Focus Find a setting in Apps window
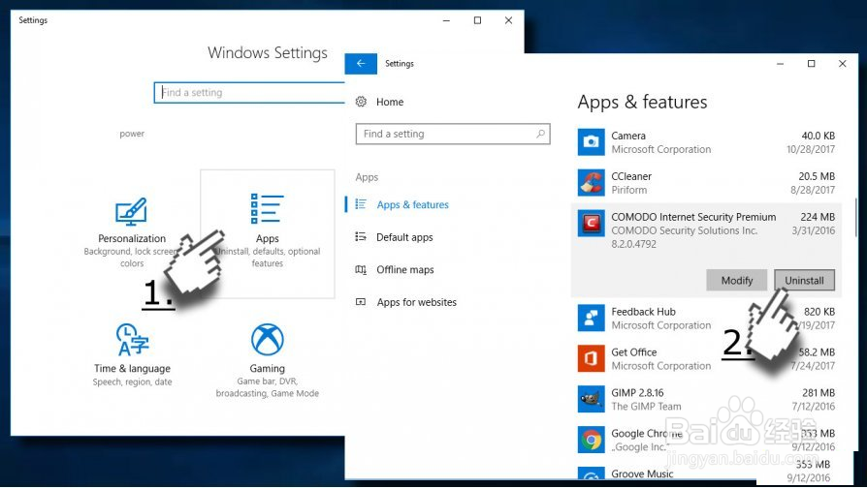The image size is (867, 488). point(453,134)
